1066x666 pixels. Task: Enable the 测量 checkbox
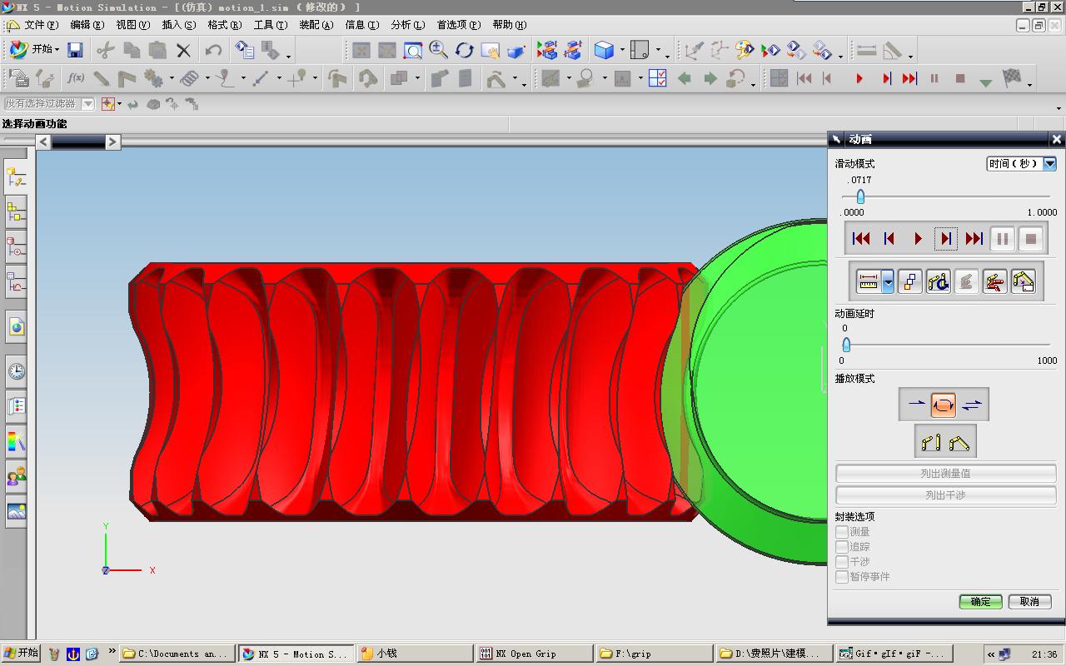pyautogui.click(x=842, y=532)
